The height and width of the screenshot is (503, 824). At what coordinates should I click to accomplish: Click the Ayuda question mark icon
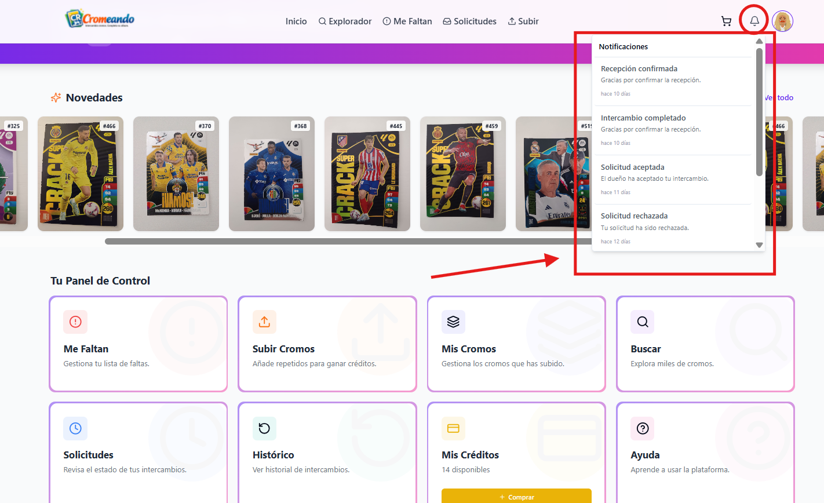point(642,429)
